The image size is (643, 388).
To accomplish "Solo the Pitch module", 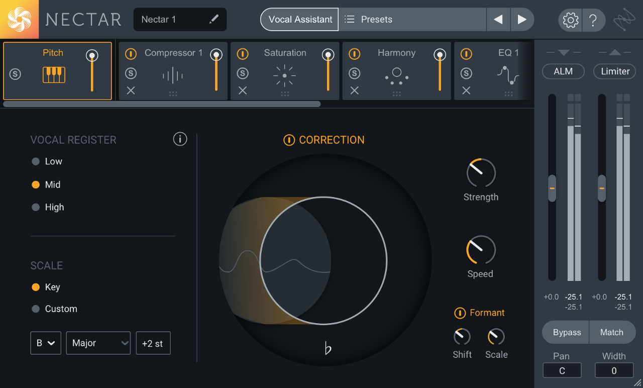I will coord(15,73).
